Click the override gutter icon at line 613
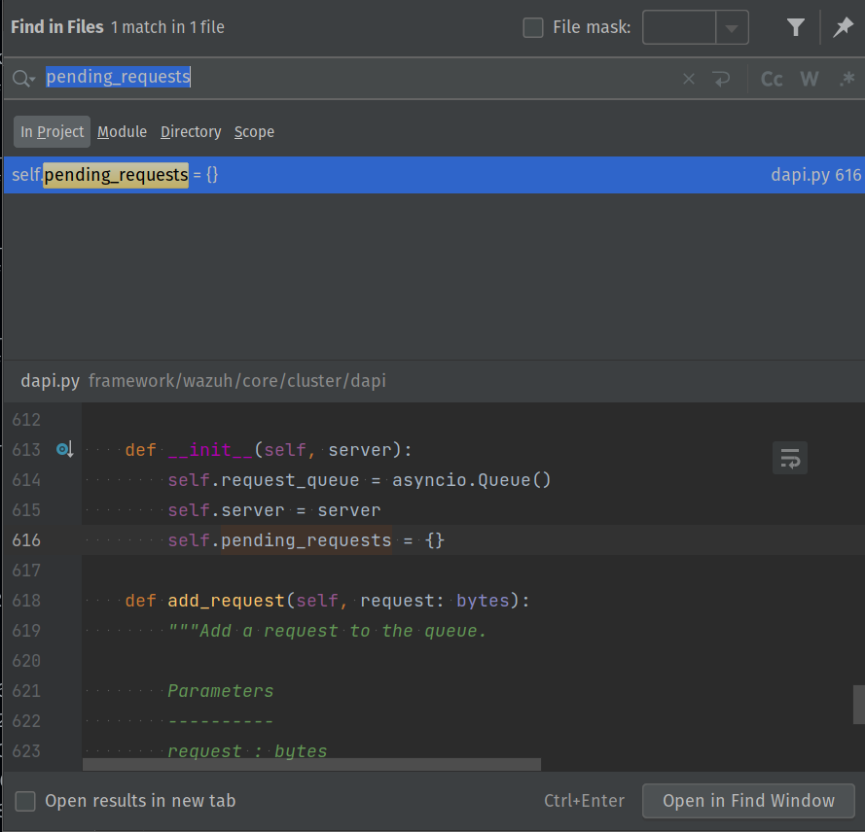Image resolution: width=865 pixels, height=832 pixels. 64,450
